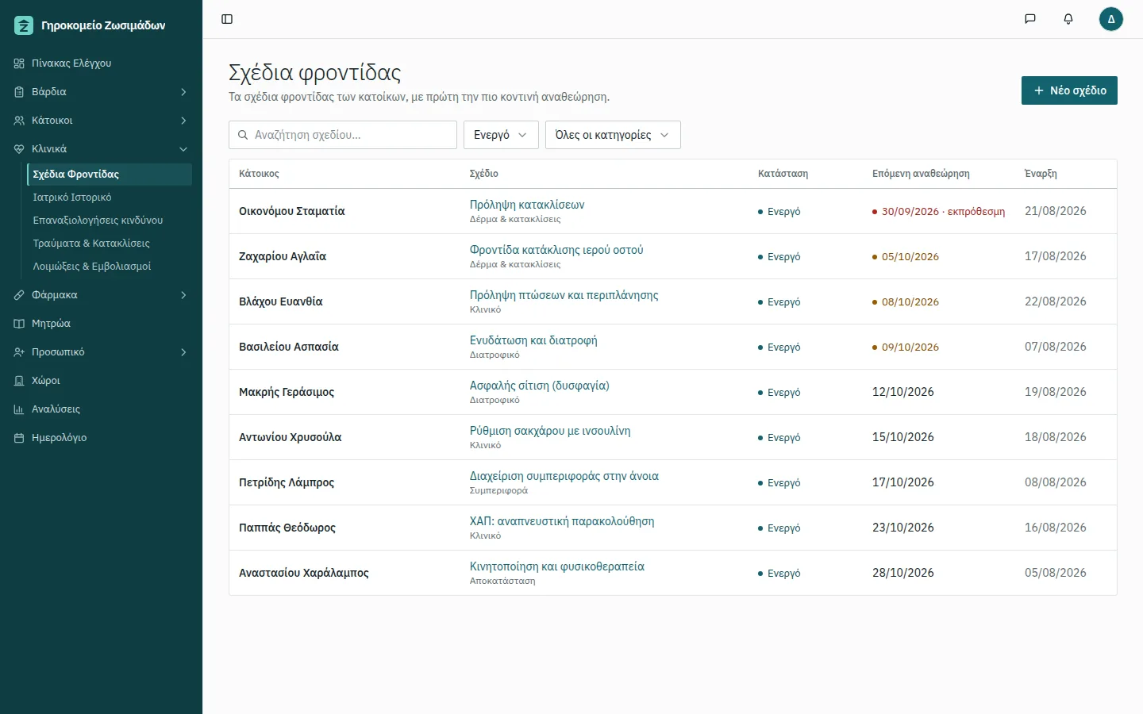1143x714 pixels.
Task: Click the Κάτοικος column header
Action: click(x=259, y=174)
